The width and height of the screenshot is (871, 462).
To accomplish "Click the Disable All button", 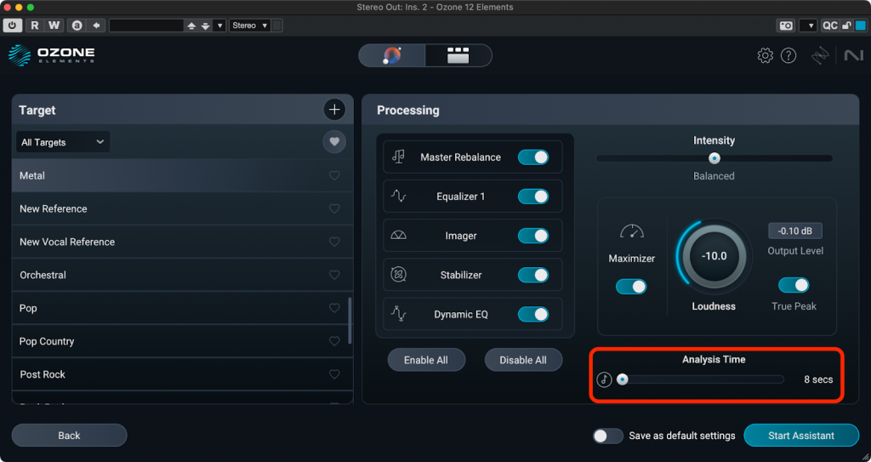I will (x=523, y=360).
